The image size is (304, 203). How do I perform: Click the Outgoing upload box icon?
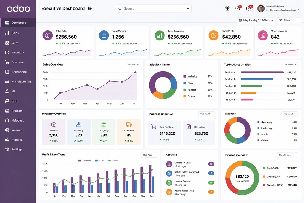tap(104, 125)
